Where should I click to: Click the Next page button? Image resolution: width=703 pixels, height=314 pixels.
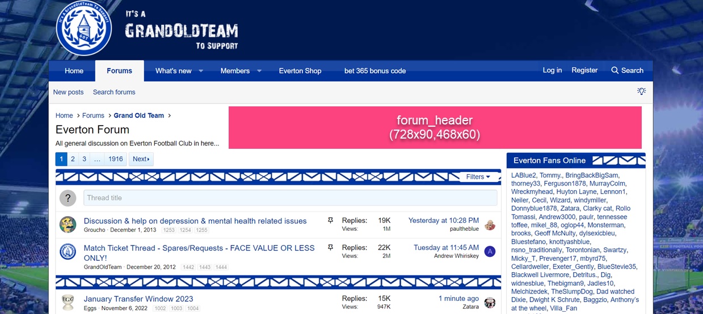point(141,159)
